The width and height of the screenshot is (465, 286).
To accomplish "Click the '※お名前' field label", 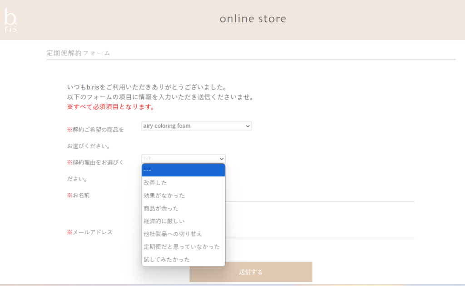I will (x=78, y=195).
